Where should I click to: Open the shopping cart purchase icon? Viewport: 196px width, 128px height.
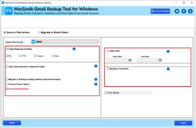177,11
